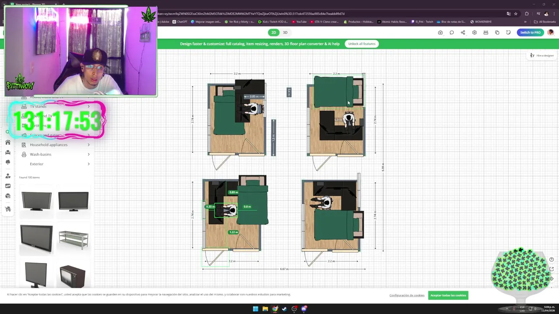The width and height of the screenshot is (559, 314).
Task: Open the shopping cart sidebar icon
Action: [8, 209]
